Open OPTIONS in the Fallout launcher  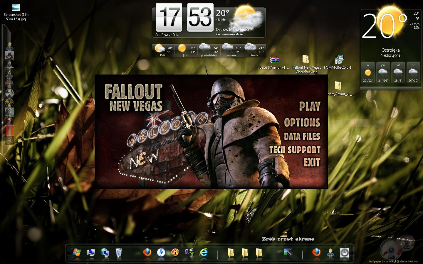click(302, 123)
